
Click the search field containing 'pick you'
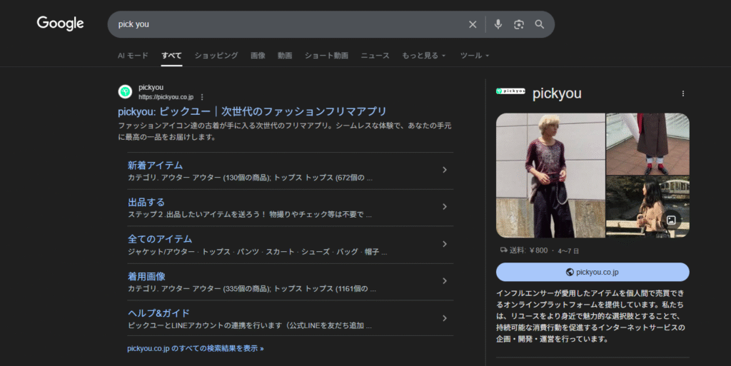click(x=286, y=24)
